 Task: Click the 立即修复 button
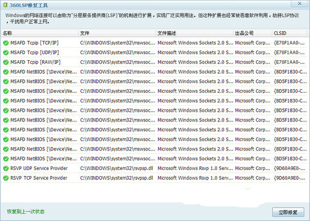(x=288, y=212)
